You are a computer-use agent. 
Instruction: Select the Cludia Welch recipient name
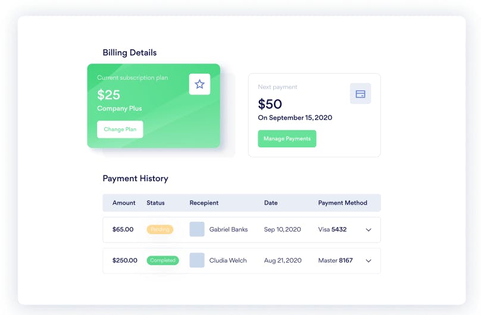tap(228, 260)
